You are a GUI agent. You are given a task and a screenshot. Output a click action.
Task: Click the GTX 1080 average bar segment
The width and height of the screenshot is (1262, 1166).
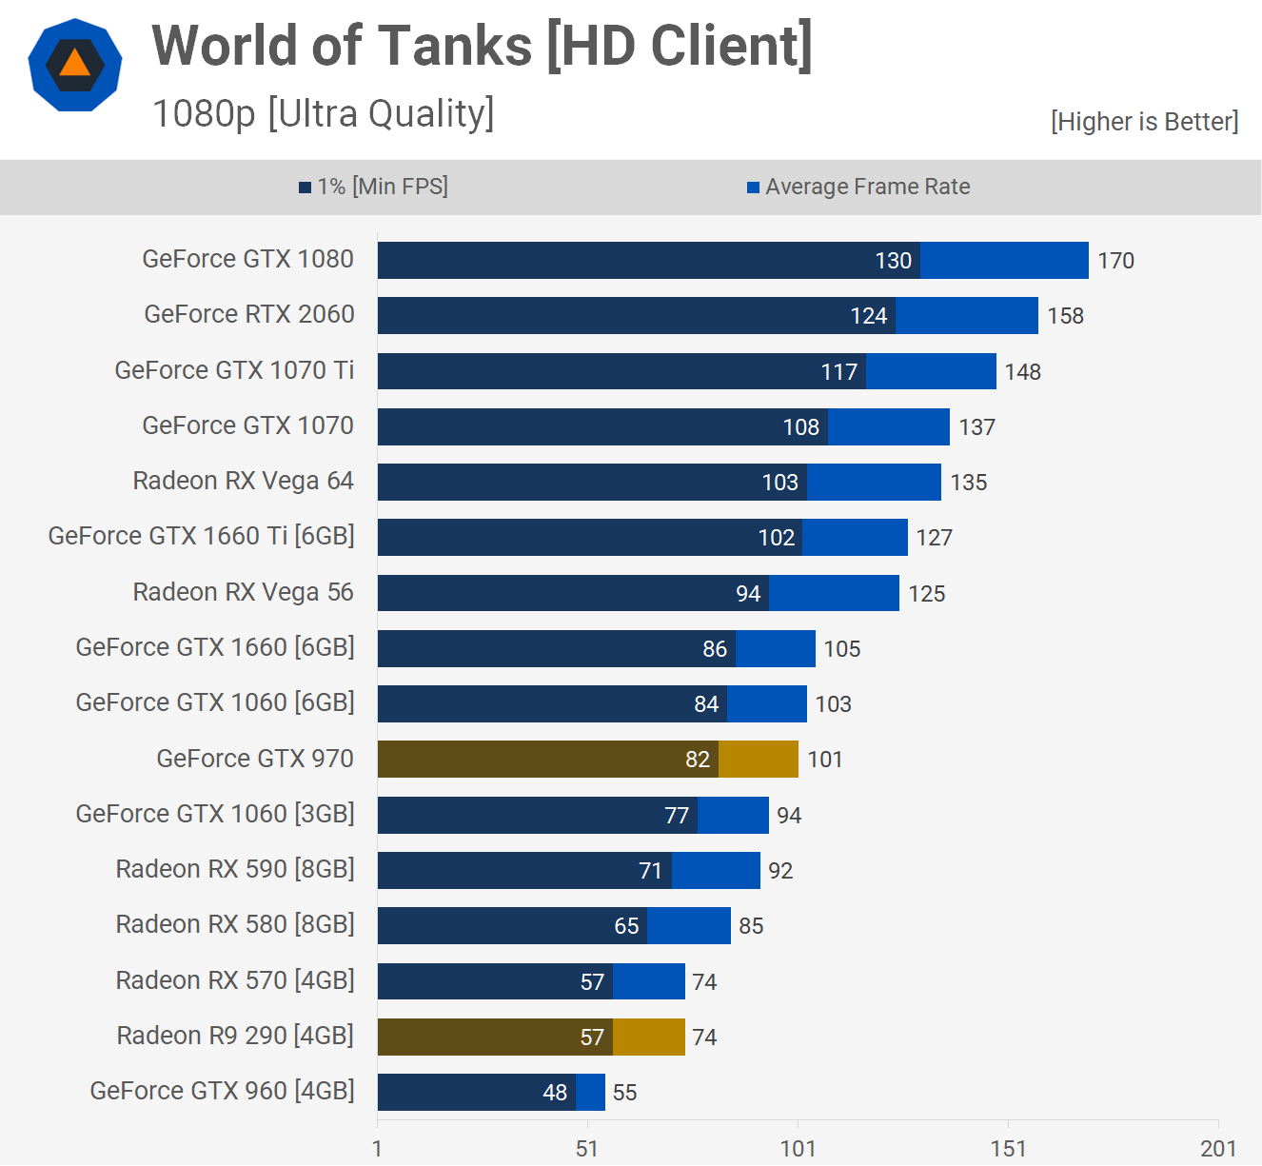coord(1003,260)
